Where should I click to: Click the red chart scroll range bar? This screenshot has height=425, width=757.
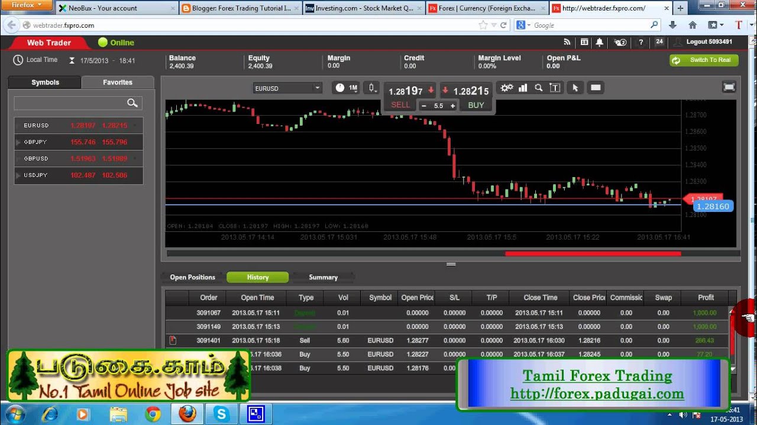coord(593,254)
